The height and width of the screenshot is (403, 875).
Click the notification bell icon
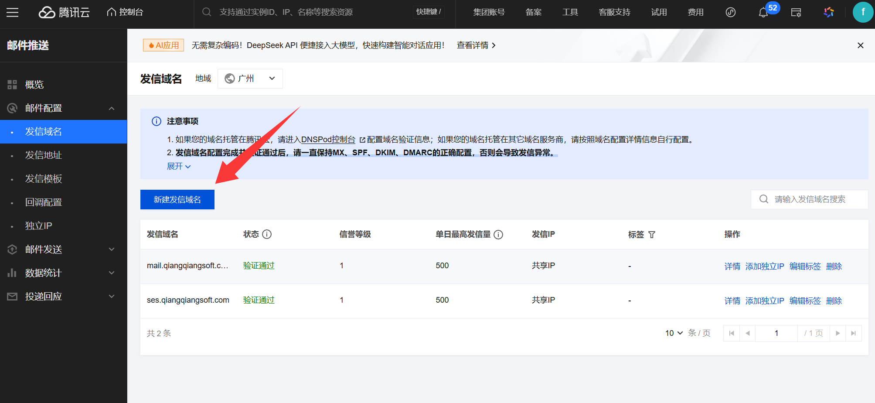(x=763, y=13)
